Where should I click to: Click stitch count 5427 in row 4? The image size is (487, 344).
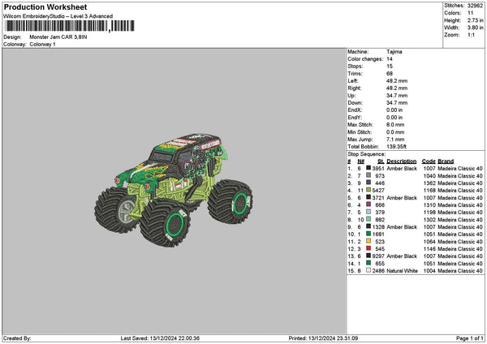coord(378,191)
